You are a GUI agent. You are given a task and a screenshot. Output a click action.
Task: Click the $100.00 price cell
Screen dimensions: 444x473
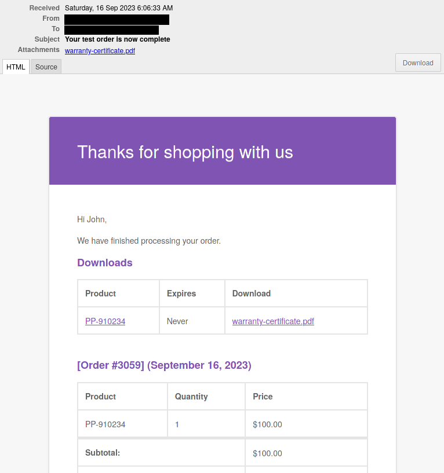(267, 424)
